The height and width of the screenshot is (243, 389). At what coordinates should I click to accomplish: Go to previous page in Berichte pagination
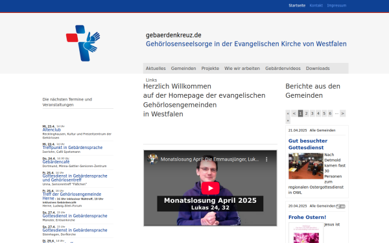coord(294,113)
